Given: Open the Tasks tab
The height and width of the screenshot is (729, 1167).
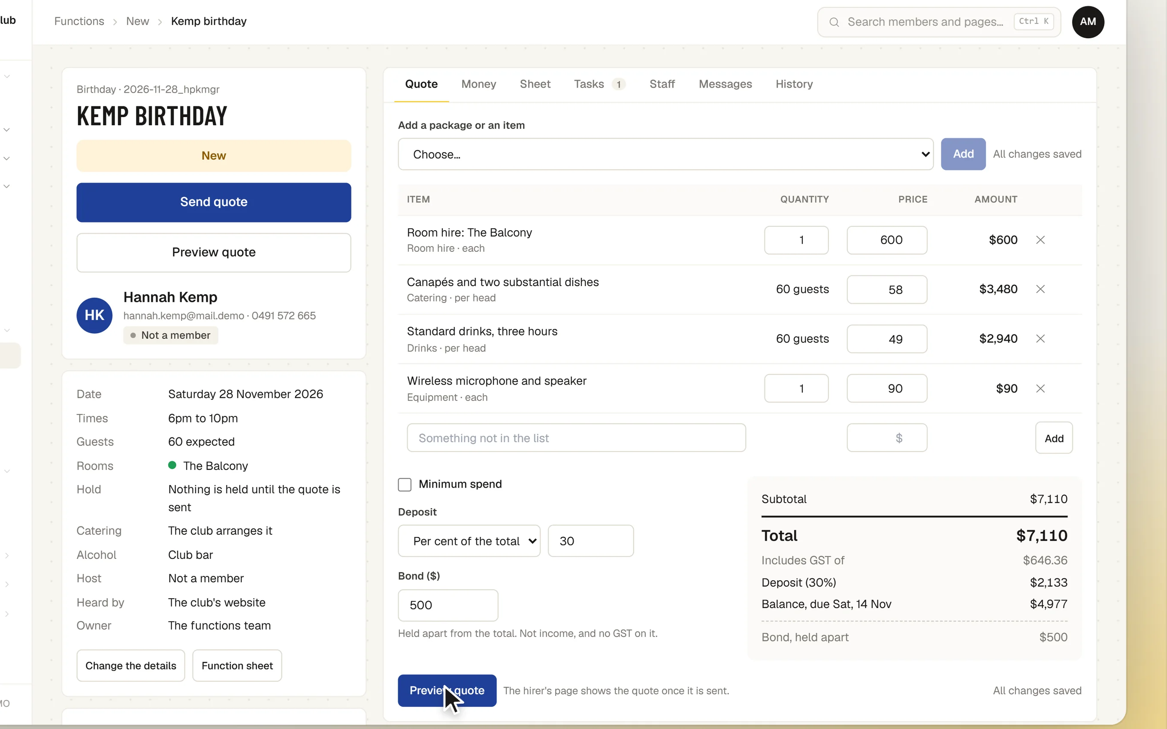Looking at the screenshot, I should coord(599,84).
